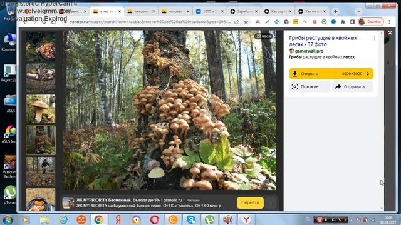Viewport: 401px width, 225px height.
Task: Open the tab search chevron dropdown
Action: point(358,11)
